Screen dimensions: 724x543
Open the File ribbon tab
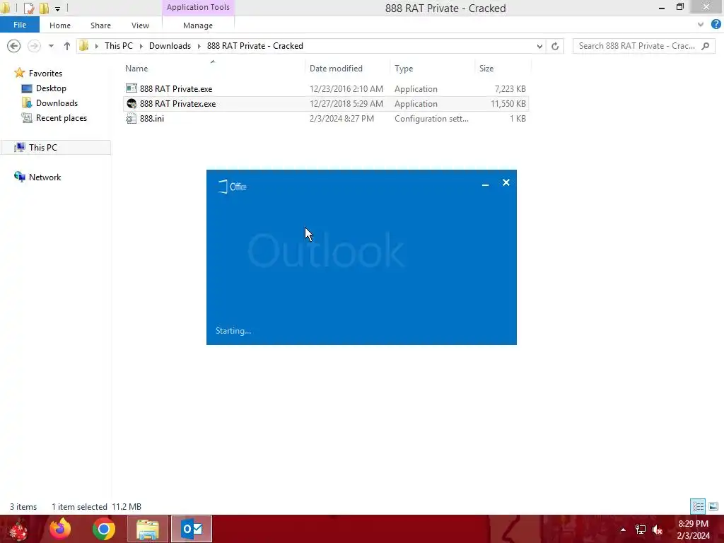(x=19, y=25)
